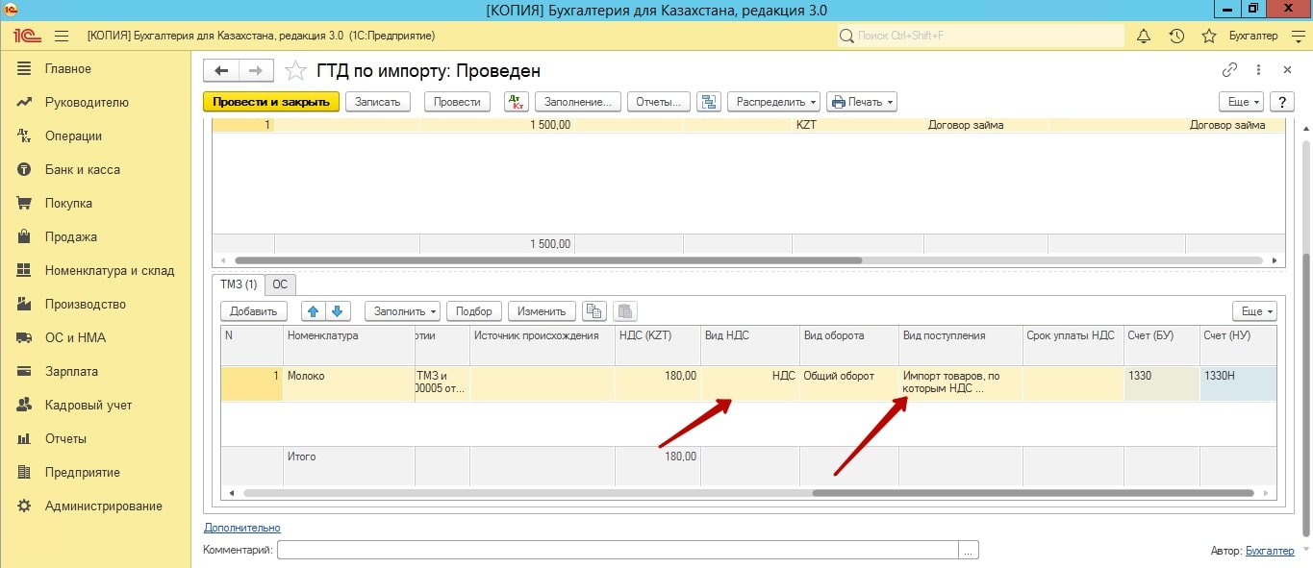The image size is (1313, 568).
Task: Expand the Распределить dropdown
Action: point(773,102)
